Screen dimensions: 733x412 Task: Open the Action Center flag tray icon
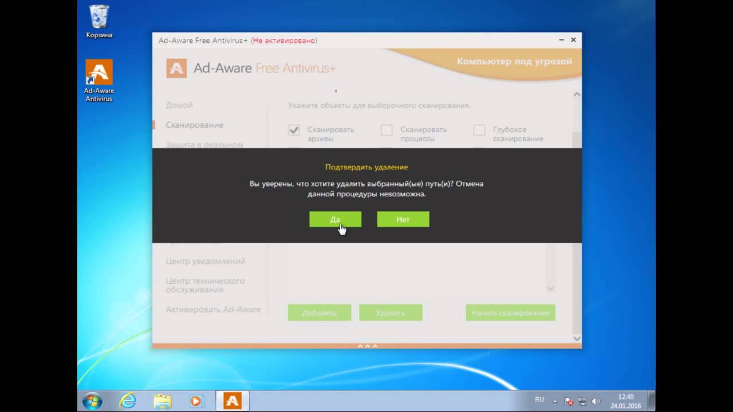tap(569, 401)
